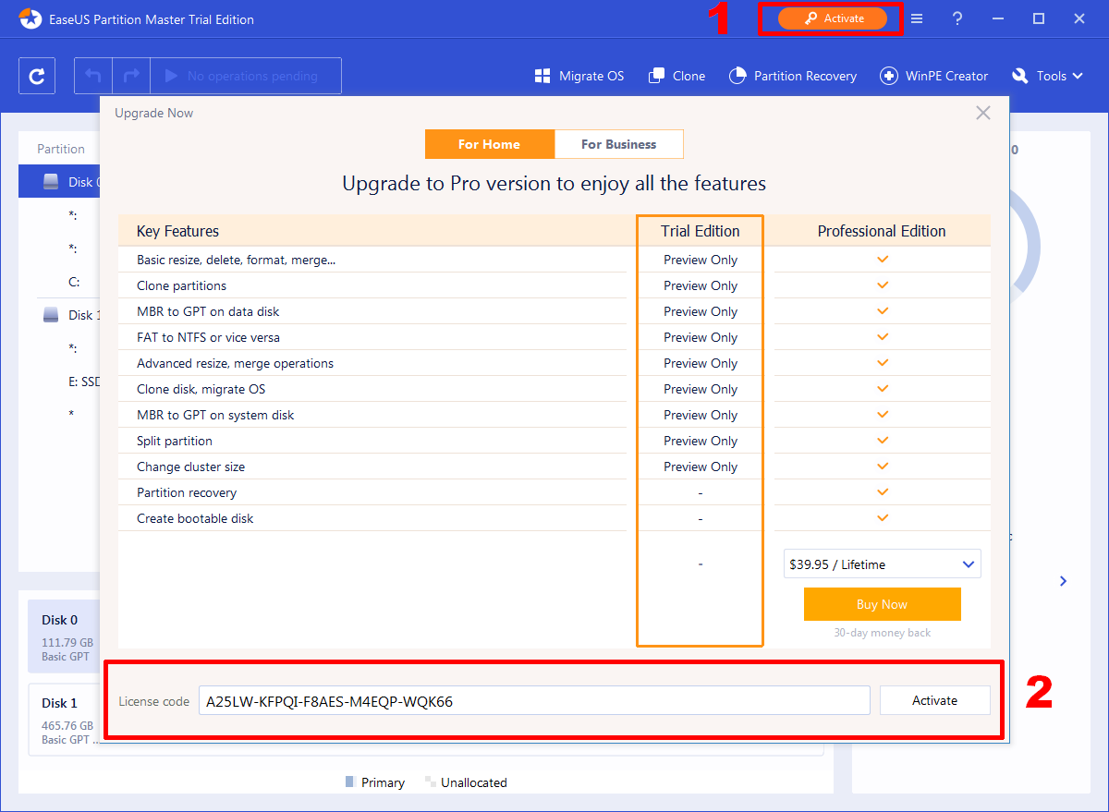
Task: Click the 'Split partition' feature row
Action: [372, 441]
